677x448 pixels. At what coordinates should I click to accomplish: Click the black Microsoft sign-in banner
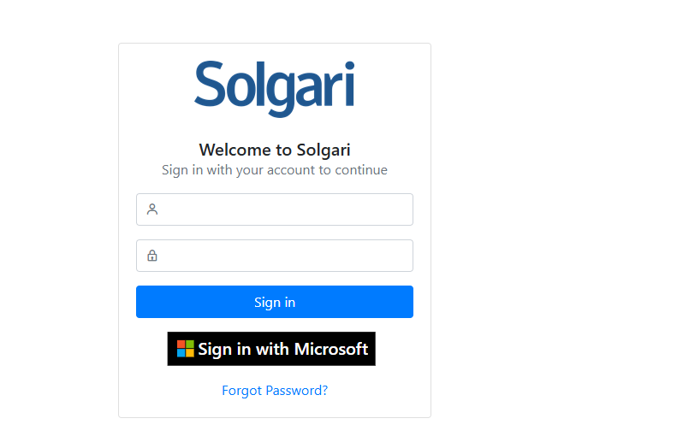(271, 349)
